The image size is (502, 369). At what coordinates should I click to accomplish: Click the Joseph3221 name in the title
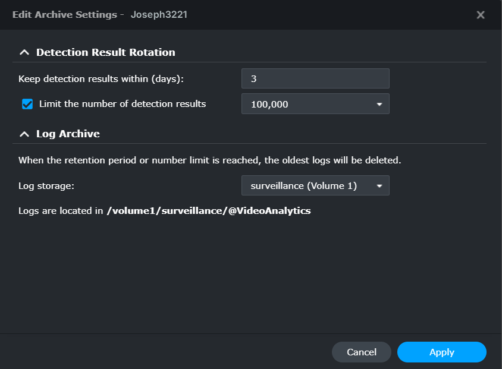[x=159, y=15]
